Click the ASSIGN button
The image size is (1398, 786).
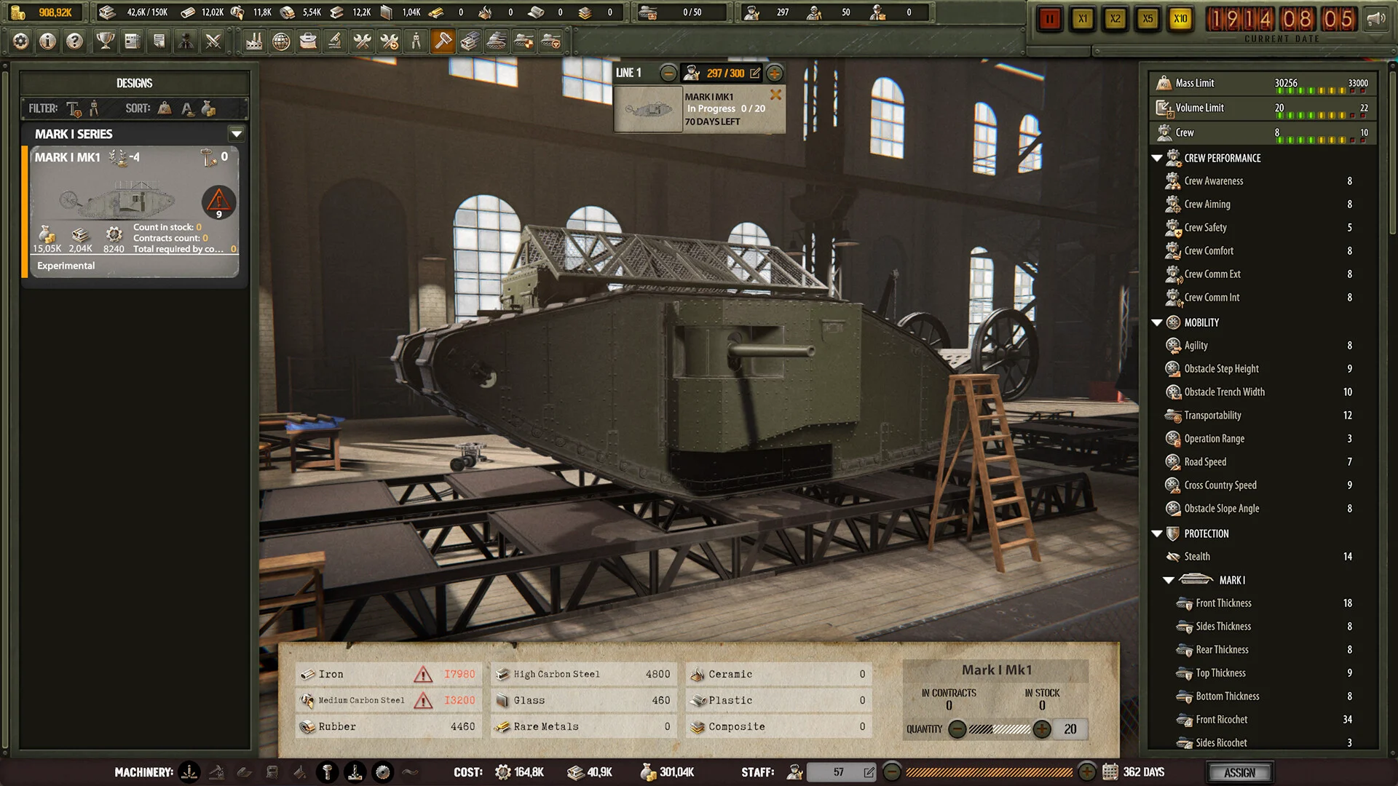[1240, 772]
